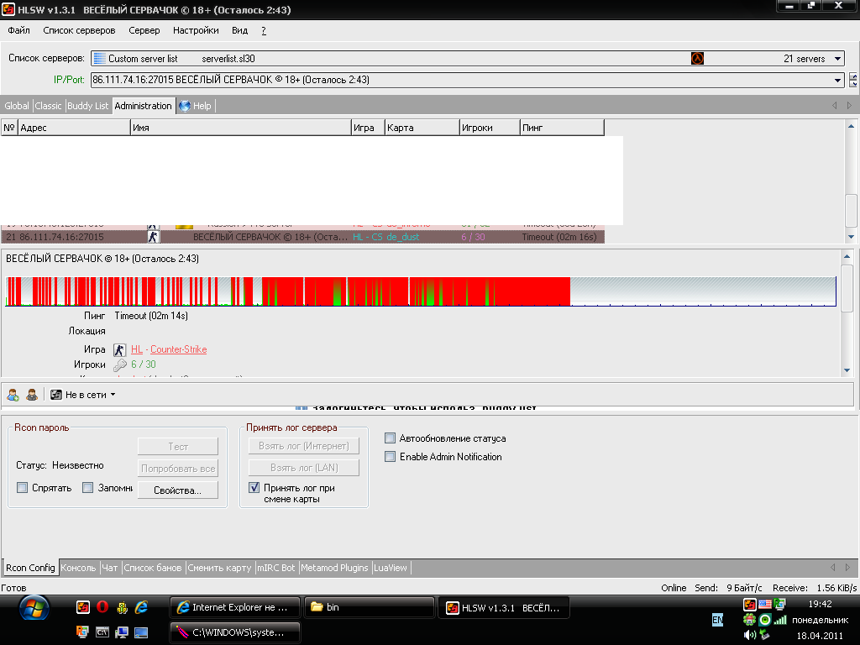Click the HLSW icon in the quick launch
The height and width of the screenshot is (645, 860).
click(x=83, y=607)
